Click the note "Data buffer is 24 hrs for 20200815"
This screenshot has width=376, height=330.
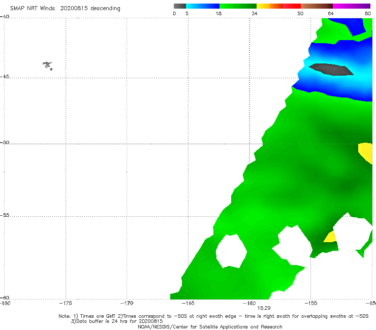click(x=117, y=321)
